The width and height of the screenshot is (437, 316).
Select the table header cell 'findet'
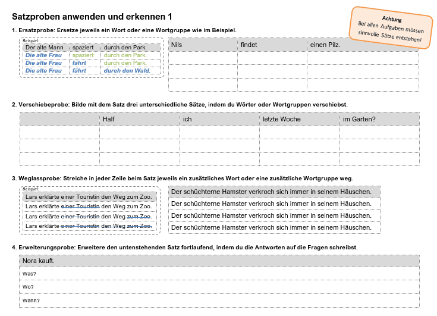click(x=272, y=45)
